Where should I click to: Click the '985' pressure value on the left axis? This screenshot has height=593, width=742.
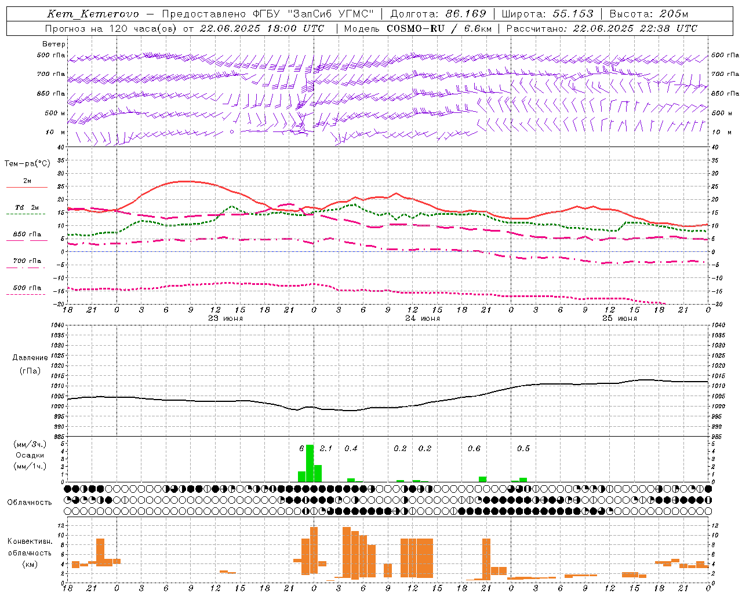[x=60, y=437]
